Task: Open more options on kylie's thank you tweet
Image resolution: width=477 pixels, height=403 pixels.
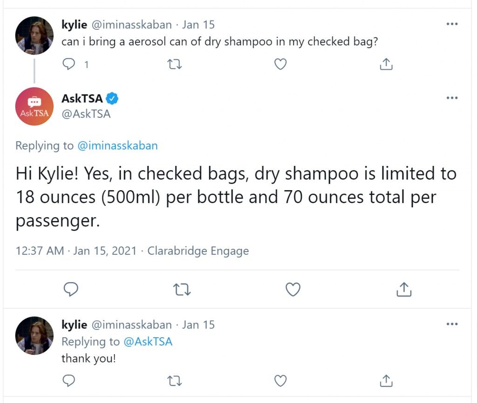Action: (452, 324)
